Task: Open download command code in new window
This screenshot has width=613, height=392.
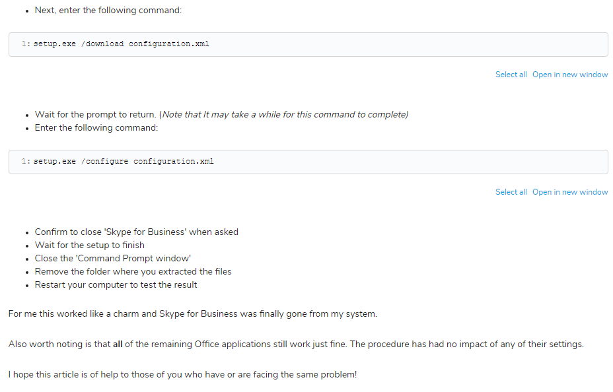Action: [x=570, y=75]
